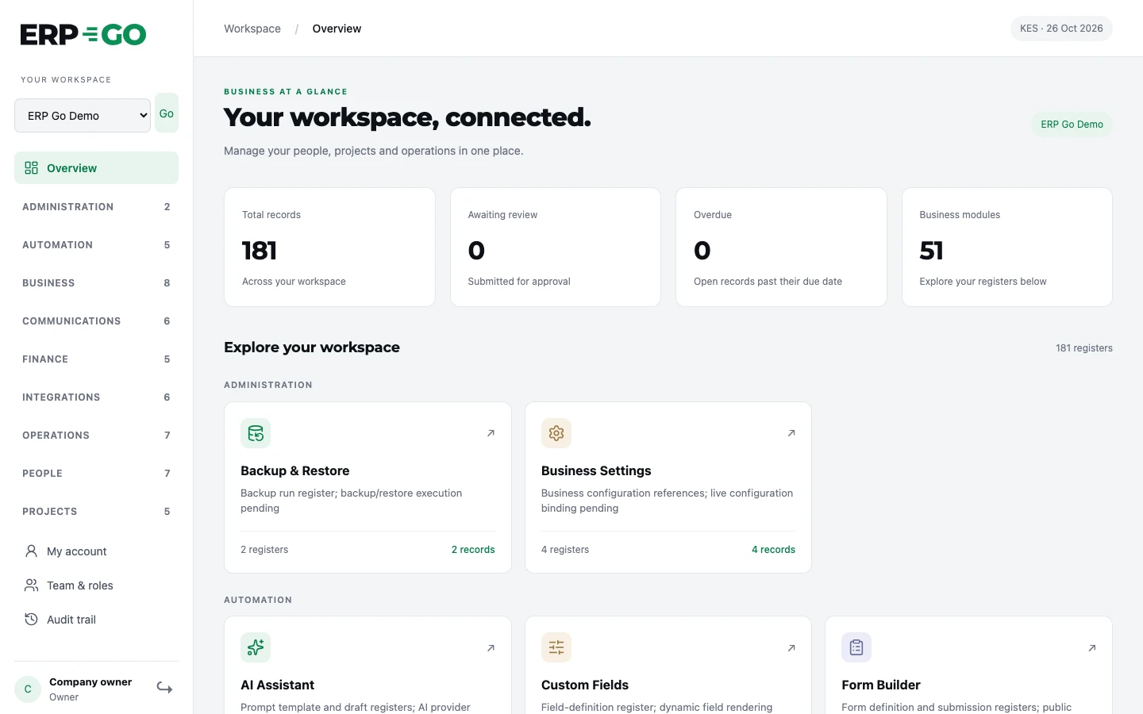Click the Audit trail history icon
The height and width of the screenshot is (714, 1143).
[x=31, y=619]
